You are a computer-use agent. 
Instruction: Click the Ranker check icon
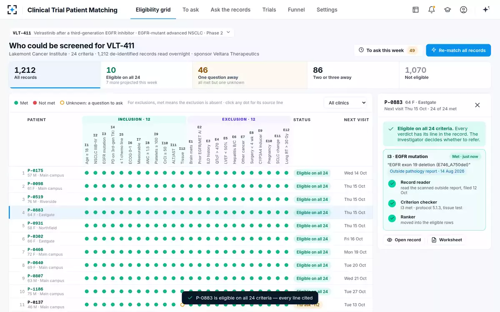(392, 218)
